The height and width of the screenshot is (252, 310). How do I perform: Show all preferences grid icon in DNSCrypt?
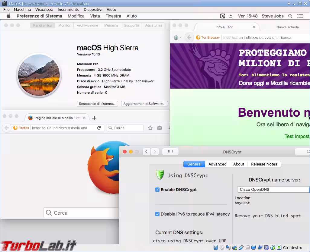pyautogui.click(x=170, y=152)
